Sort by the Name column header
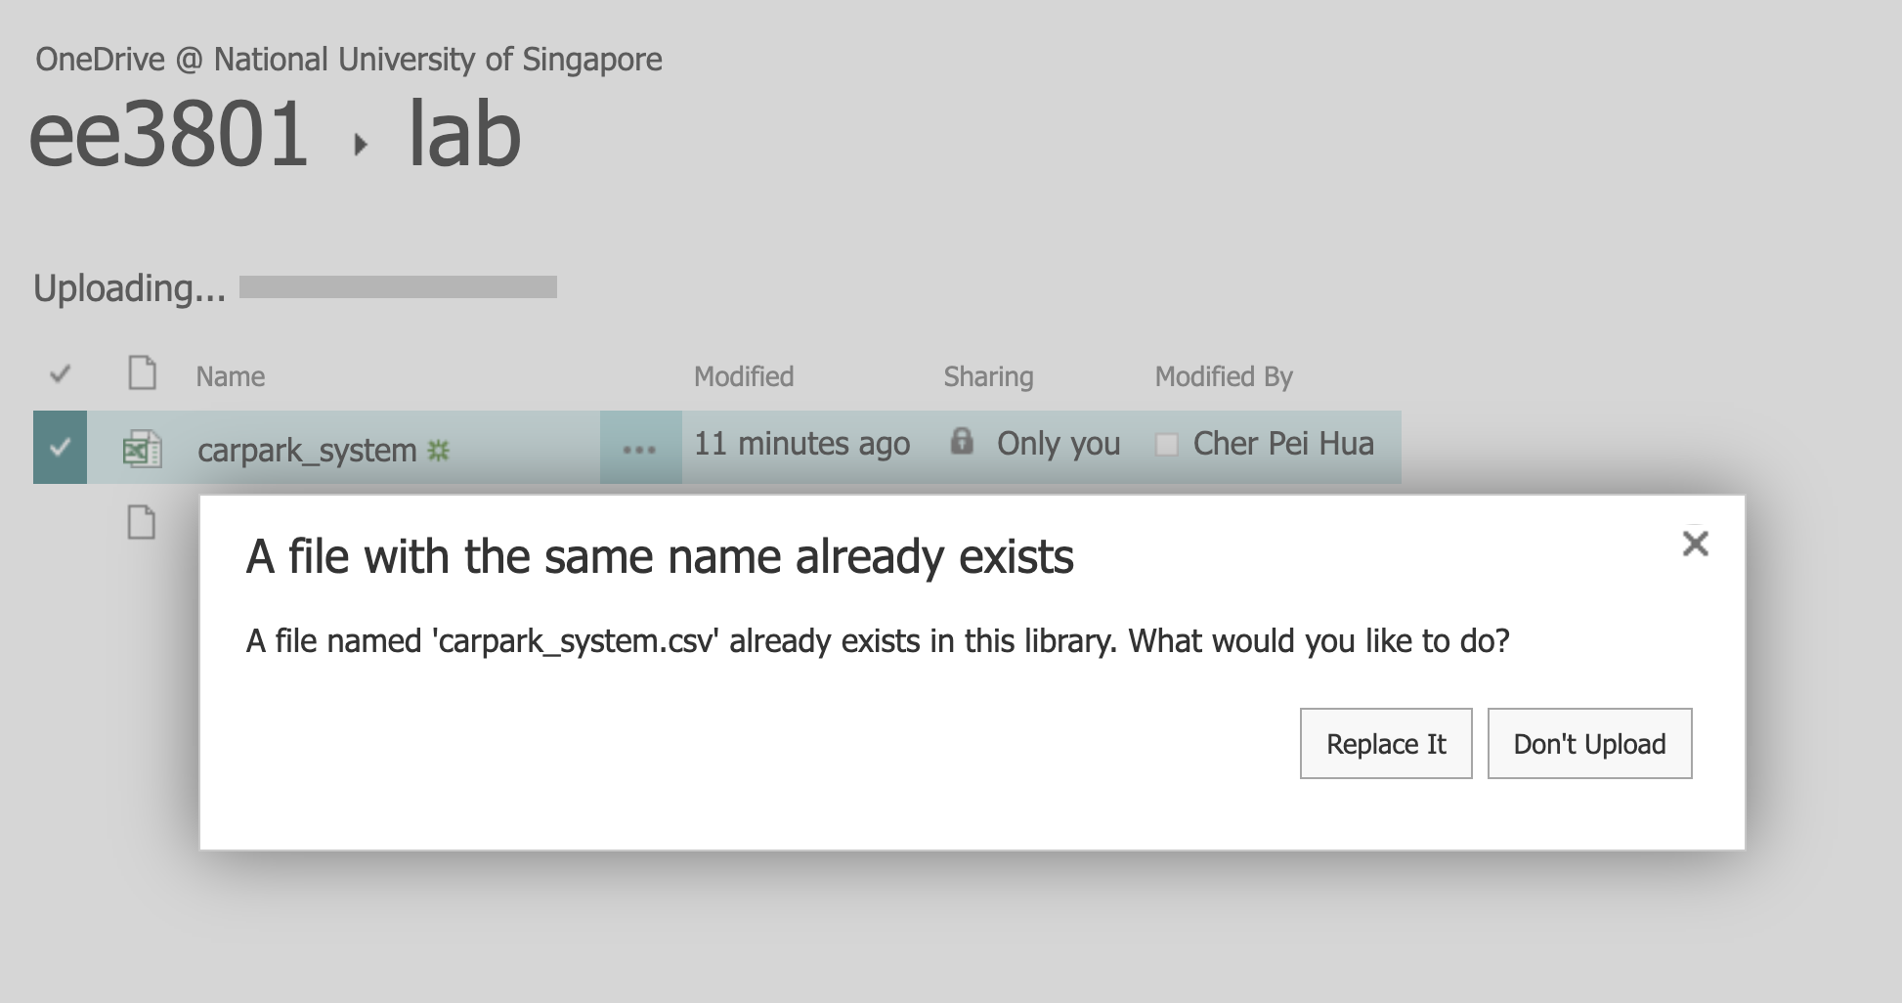 (x=230, y=376)
